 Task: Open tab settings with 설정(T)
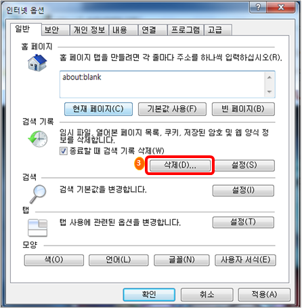[x=243, y=222]
